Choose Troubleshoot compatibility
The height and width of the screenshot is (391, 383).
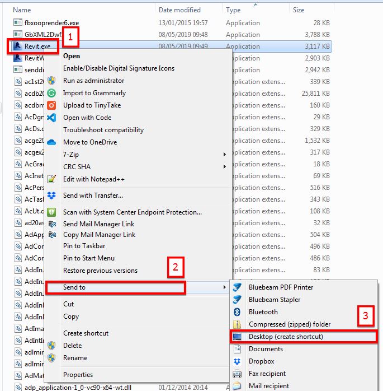pyautogui.click(x=103, y=130)
